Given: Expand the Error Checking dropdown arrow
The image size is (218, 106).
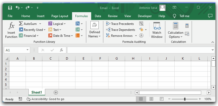Looking at the screenshot, I should tap(146, 30).
